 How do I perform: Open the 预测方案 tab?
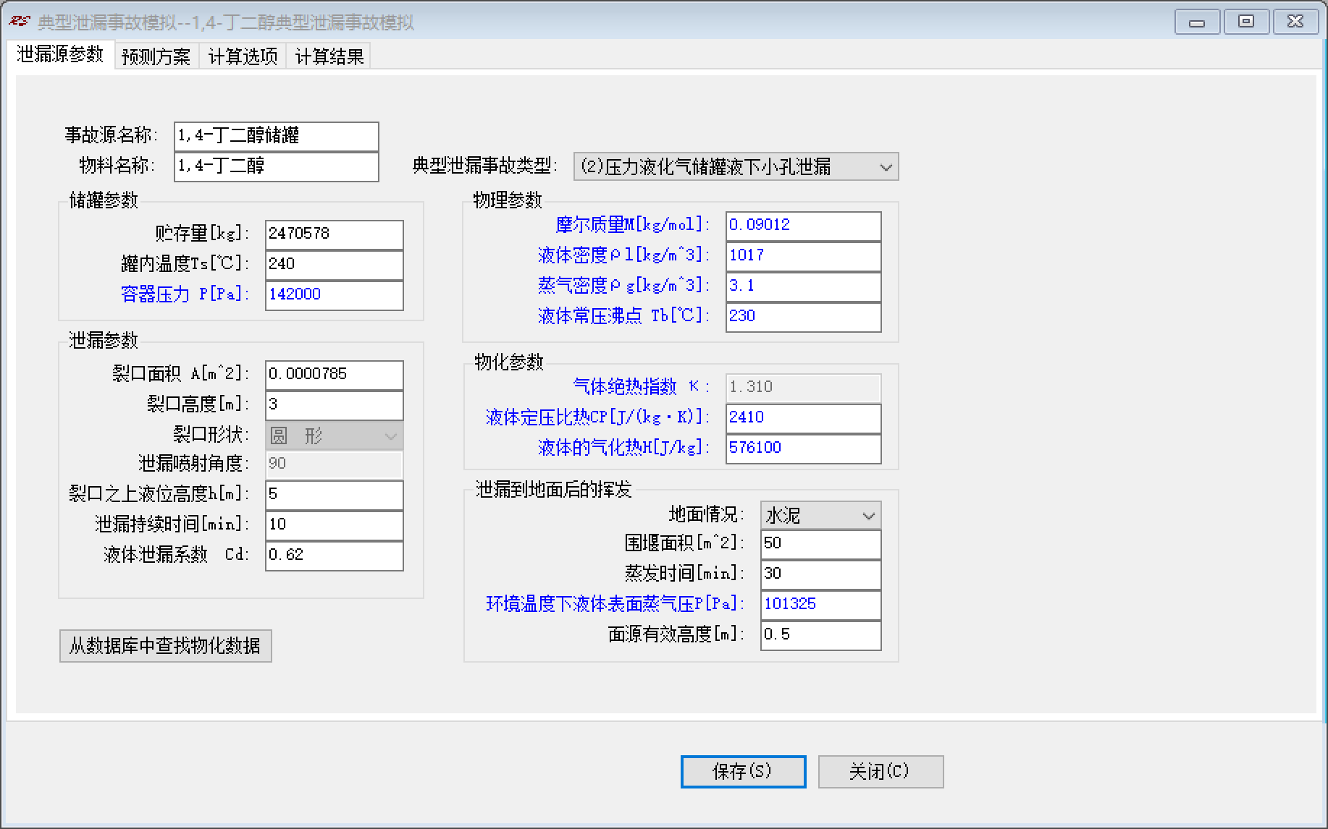pyautogui.click(x=156, y=56)
